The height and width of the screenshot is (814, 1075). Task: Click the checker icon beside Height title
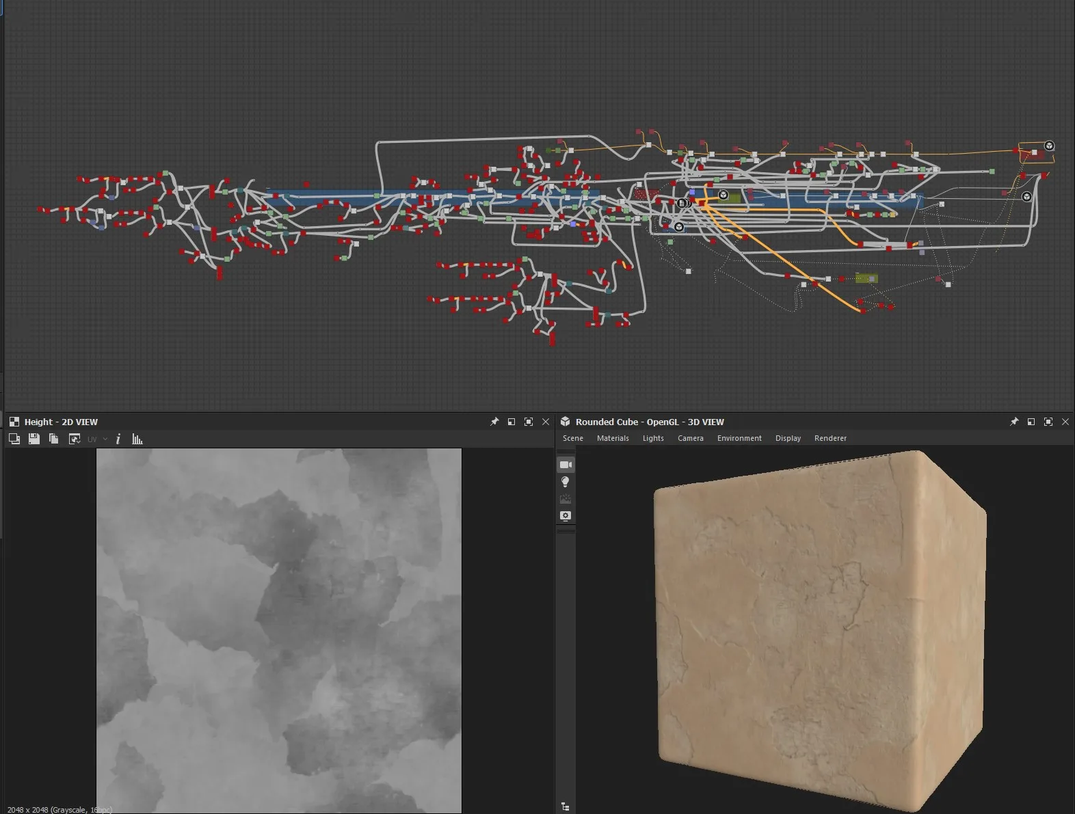point(14,422)
